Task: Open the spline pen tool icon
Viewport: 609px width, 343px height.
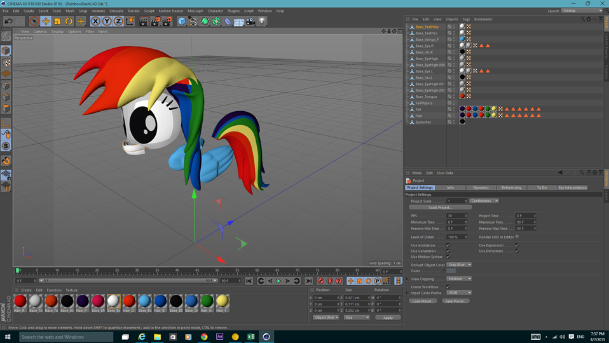Action: coord(193,22)
